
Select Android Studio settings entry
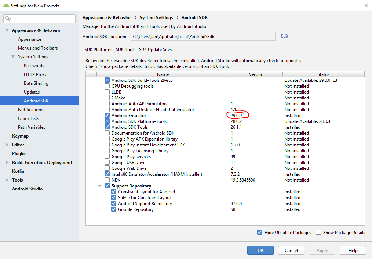(27, 189)
